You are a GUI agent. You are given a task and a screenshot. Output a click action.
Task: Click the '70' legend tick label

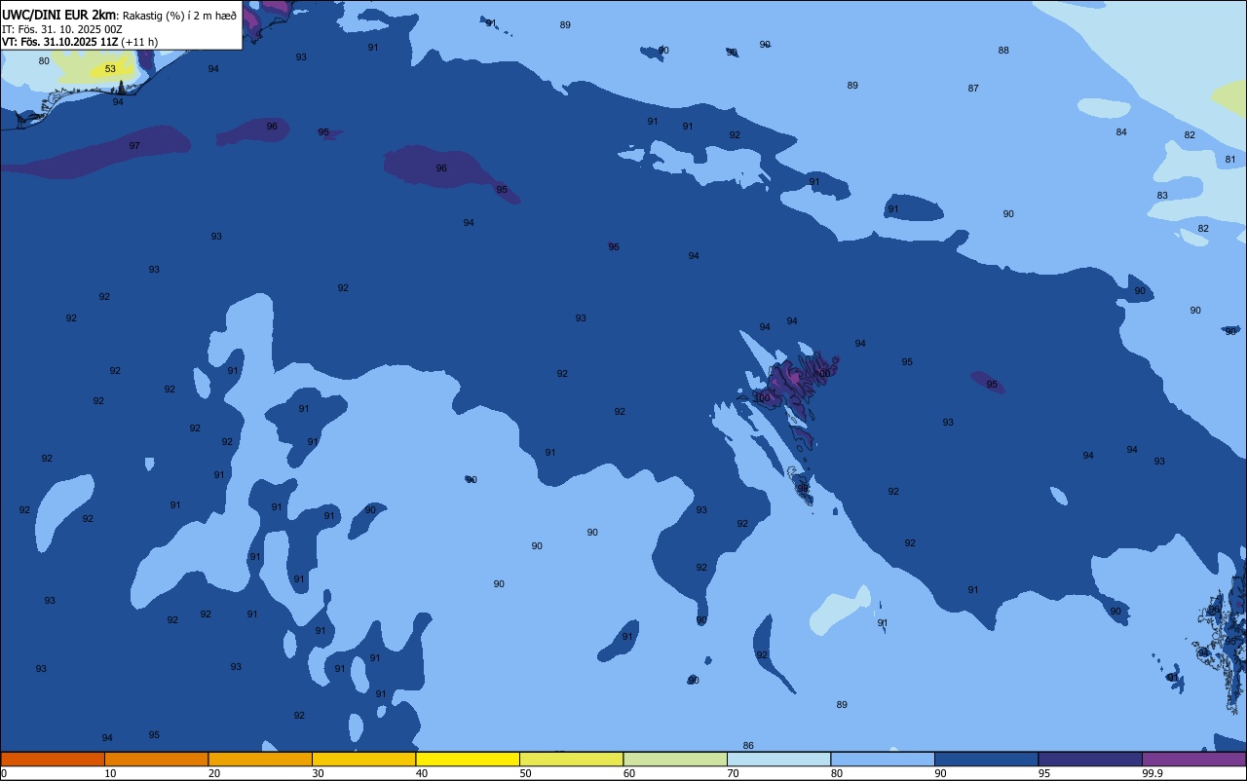[x=733, y=773]
